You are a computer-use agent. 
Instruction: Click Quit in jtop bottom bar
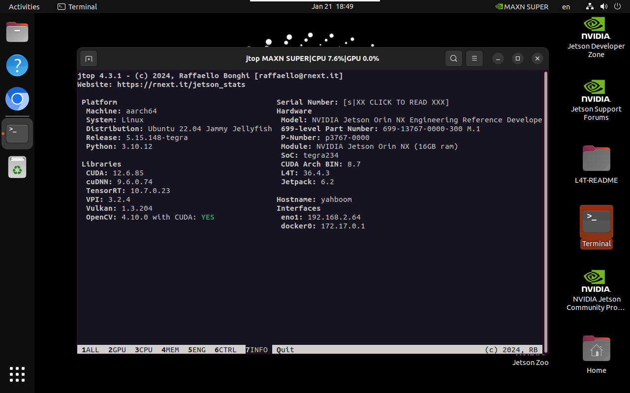(x=285, y=350)
